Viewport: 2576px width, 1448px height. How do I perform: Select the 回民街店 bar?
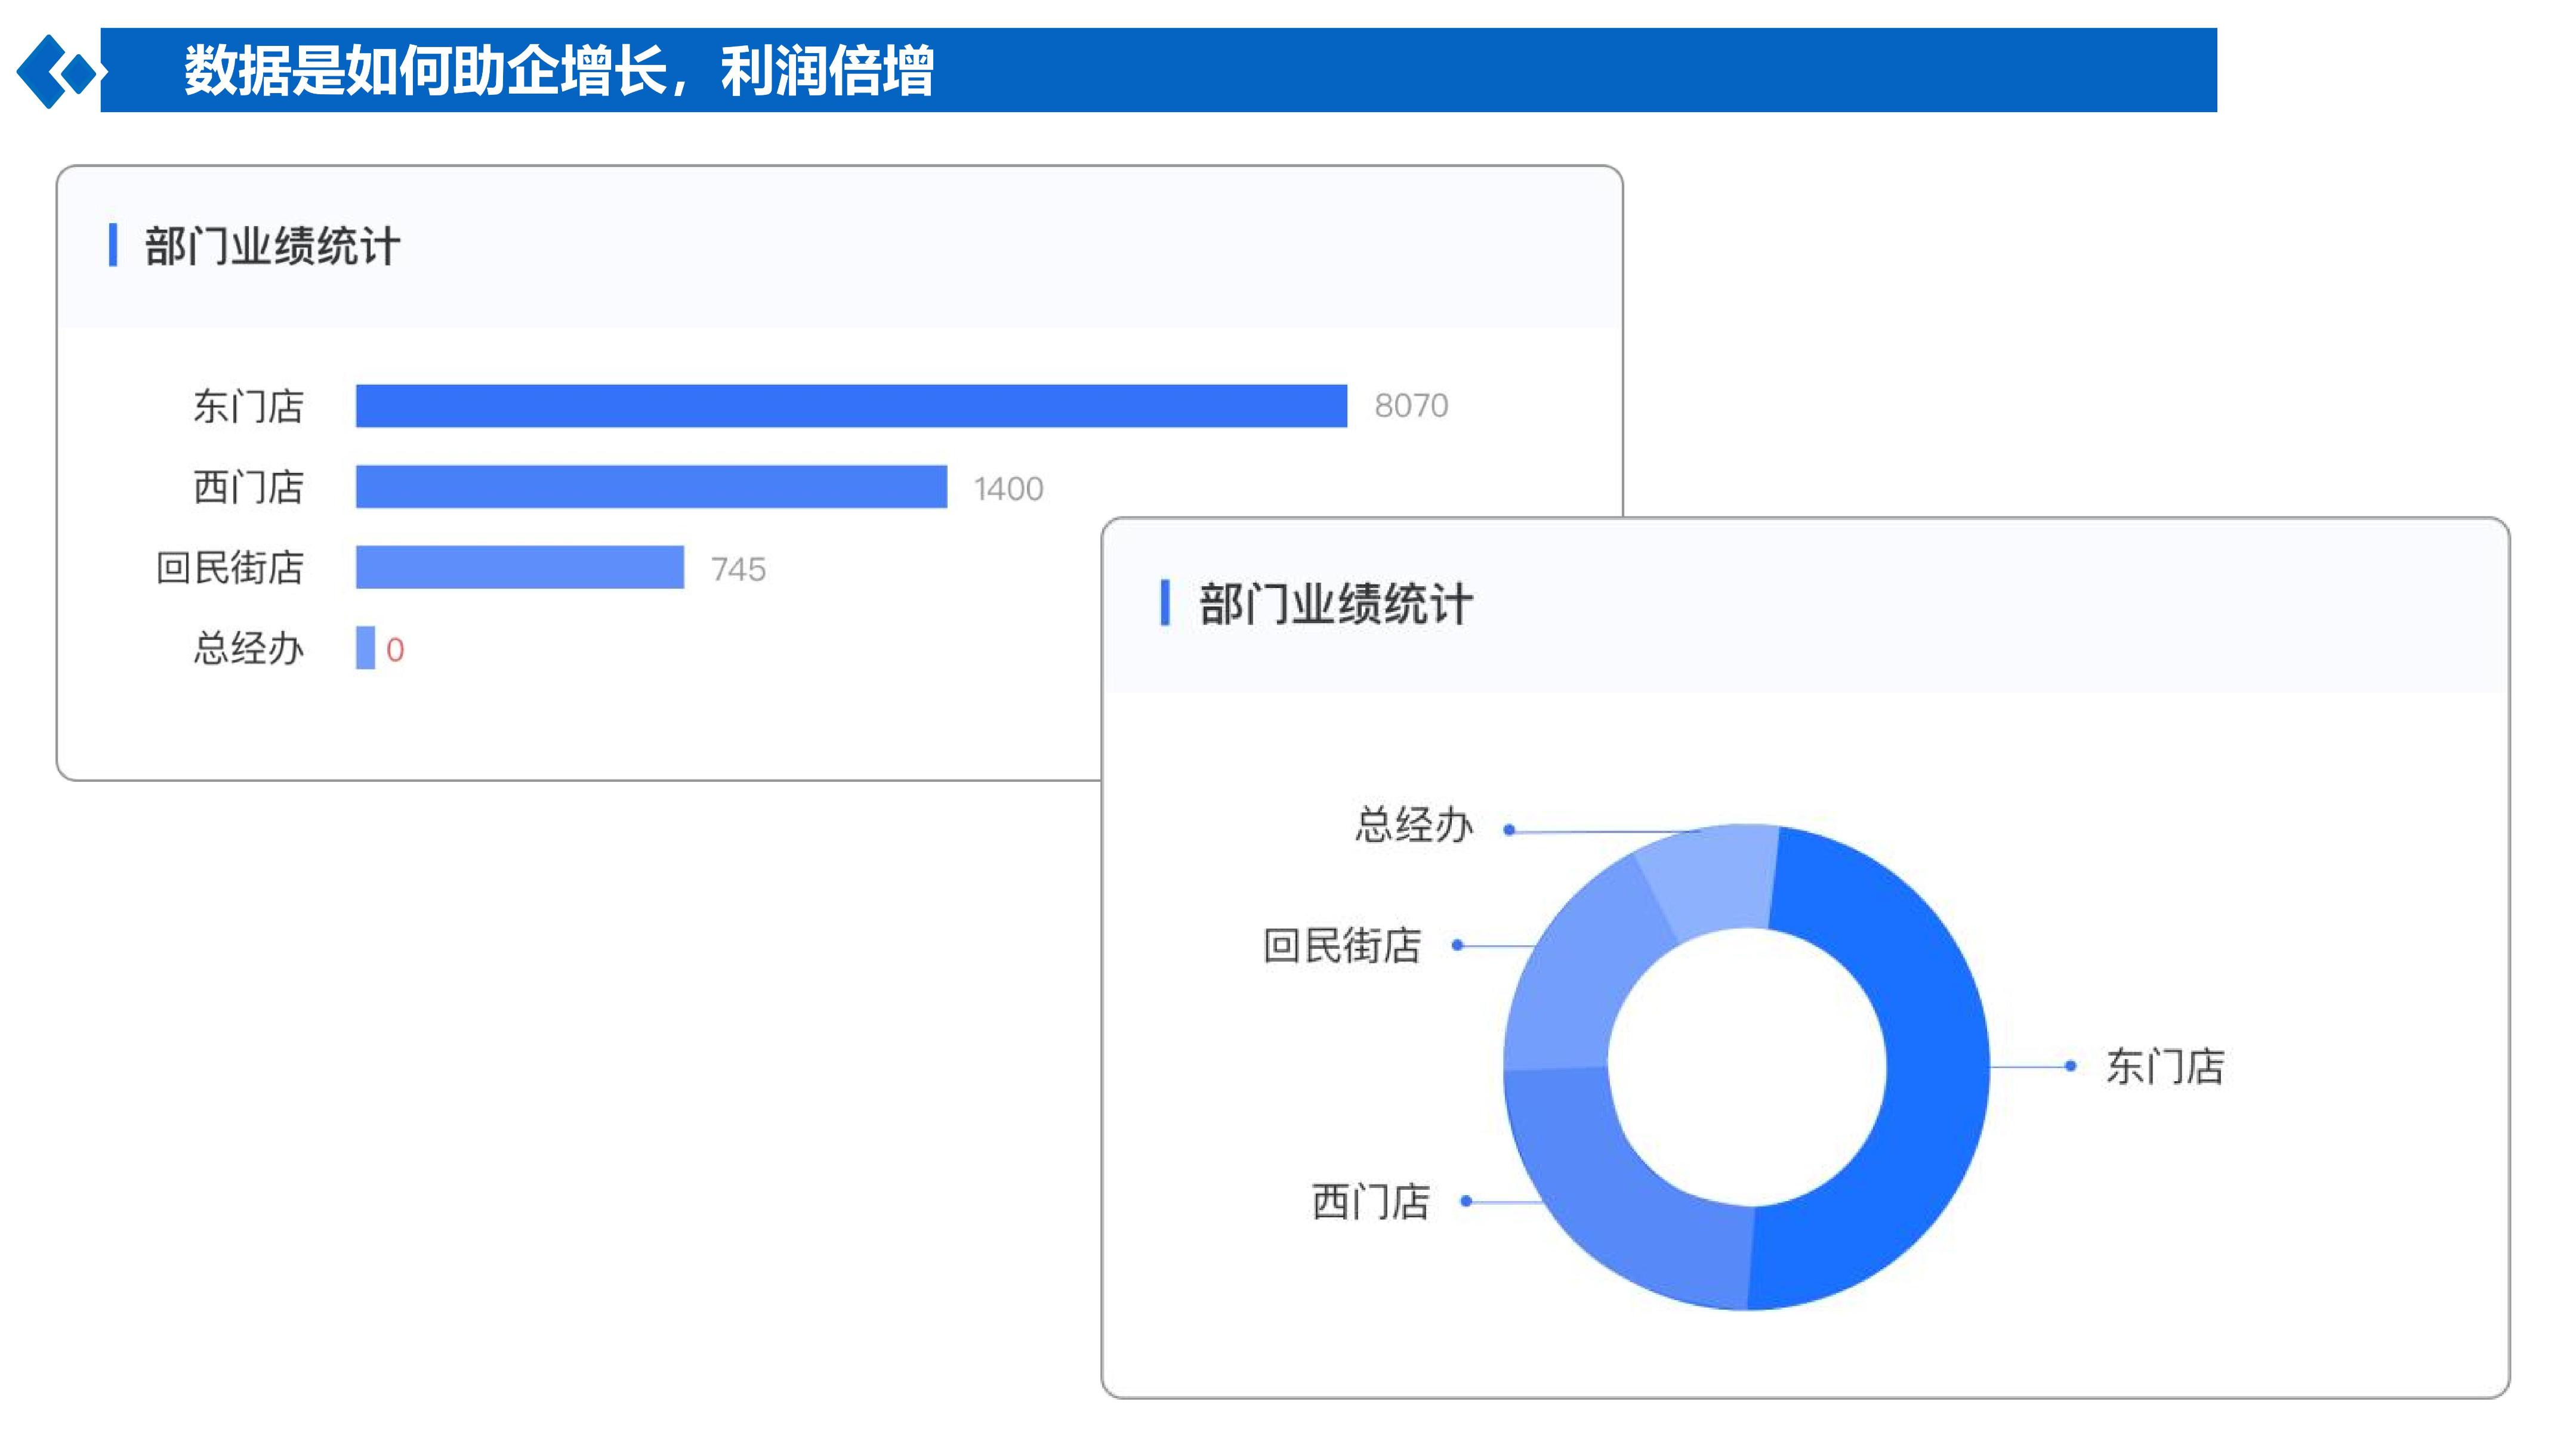pos(520,567)
